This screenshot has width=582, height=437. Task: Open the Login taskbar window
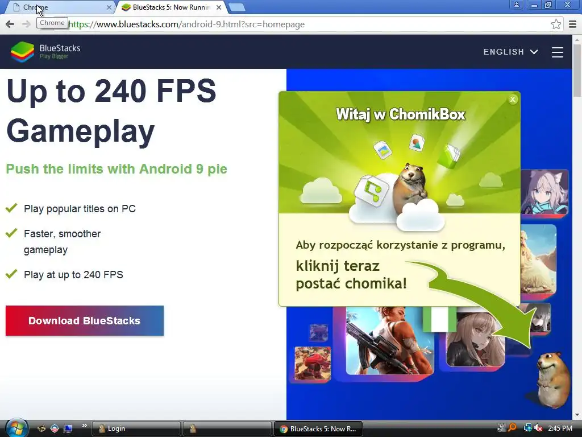pyautogui.click(x=136, y=428)
